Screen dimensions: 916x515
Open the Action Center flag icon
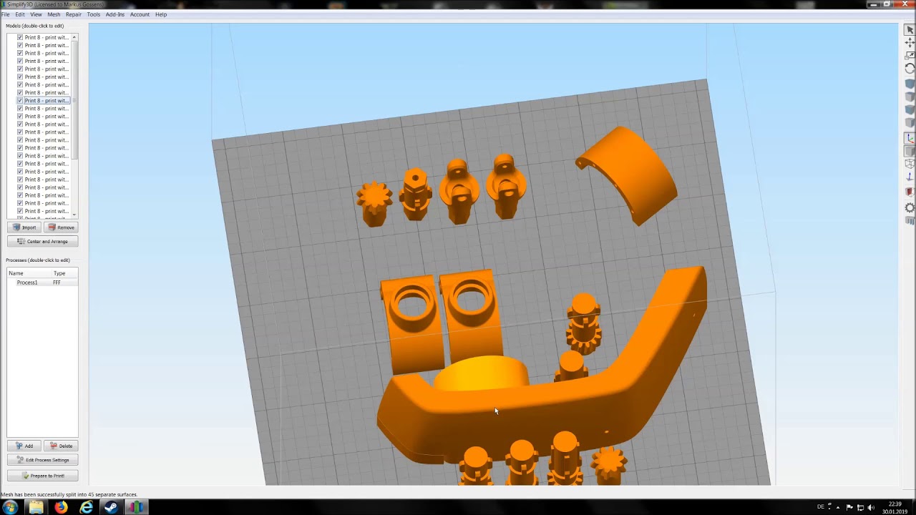coord(849,507)
